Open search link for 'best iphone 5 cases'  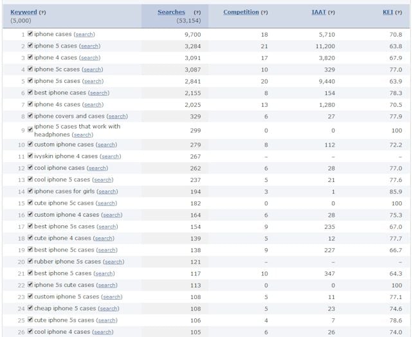[x=104, y=274]
